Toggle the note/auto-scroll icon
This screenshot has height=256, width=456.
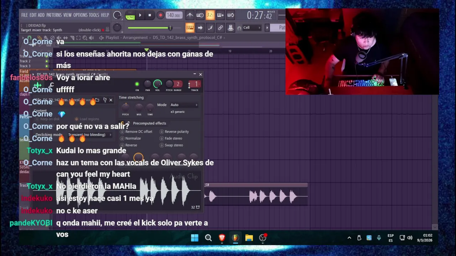pos(210,28)
